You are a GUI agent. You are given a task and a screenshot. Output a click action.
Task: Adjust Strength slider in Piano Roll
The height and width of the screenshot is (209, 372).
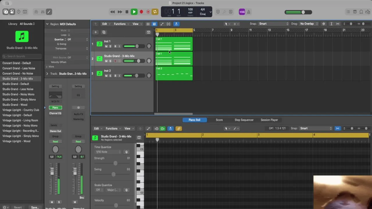[112, 163]
